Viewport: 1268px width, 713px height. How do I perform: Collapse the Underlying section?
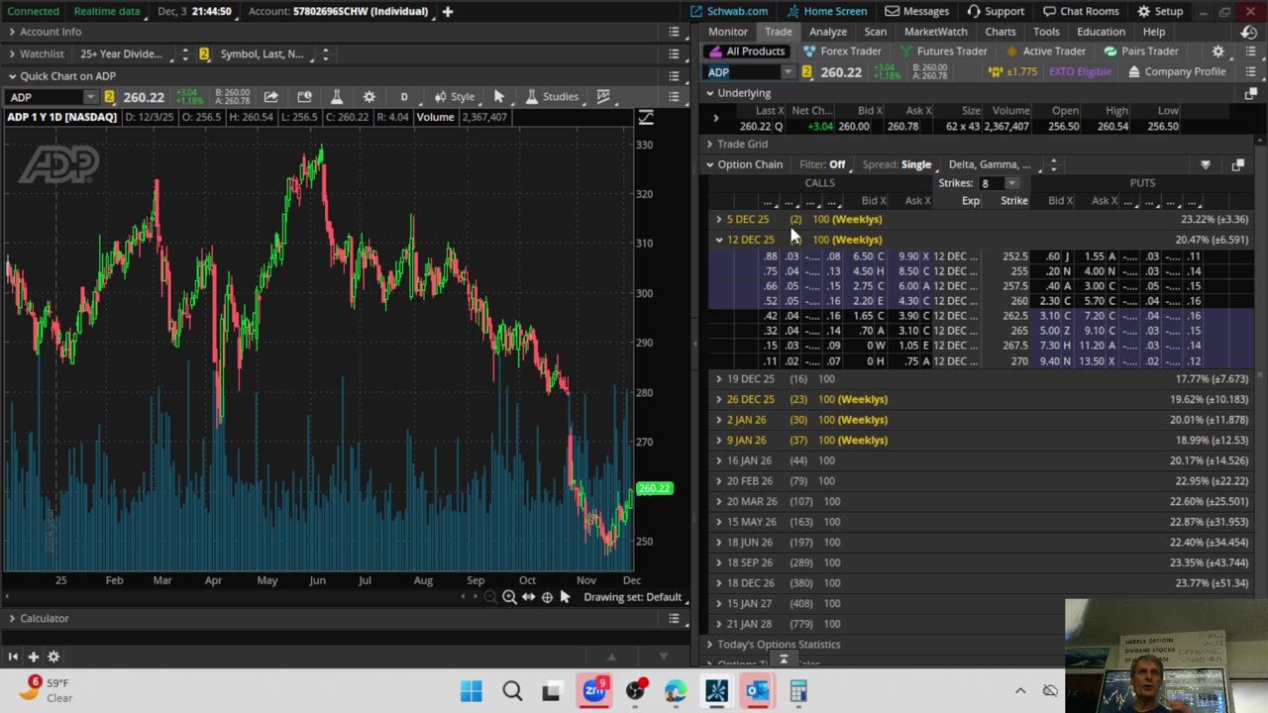click(x=709, y=93)
